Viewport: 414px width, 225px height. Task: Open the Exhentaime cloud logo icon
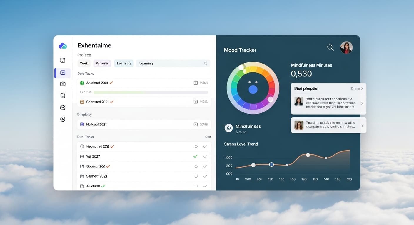tap(63, 46)
